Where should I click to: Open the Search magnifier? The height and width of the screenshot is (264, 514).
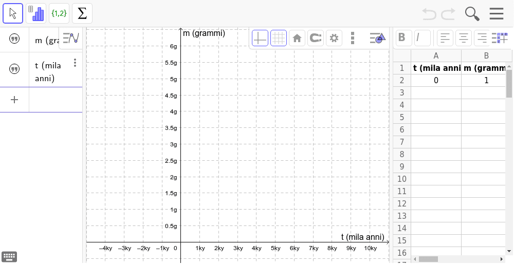472,14
